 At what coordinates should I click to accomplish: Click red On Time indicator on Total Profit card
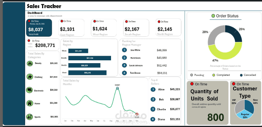tap(29, 21)
